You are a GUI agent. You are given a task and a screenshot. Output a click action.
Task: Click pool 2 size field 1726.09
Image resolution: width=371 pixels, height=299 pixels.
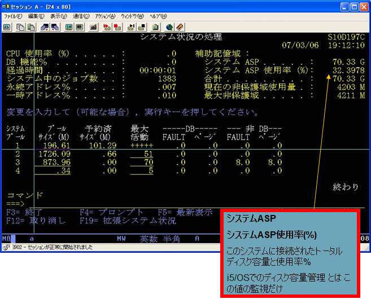tap(53, 154)
